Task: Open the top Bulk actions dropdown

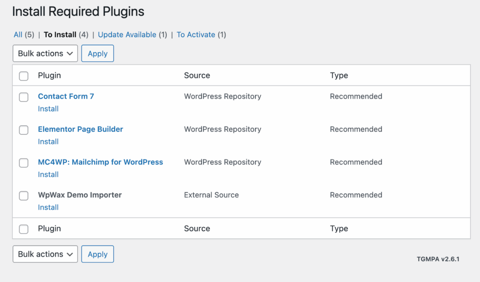Action: pyautogui.click(x=45, y=53)
